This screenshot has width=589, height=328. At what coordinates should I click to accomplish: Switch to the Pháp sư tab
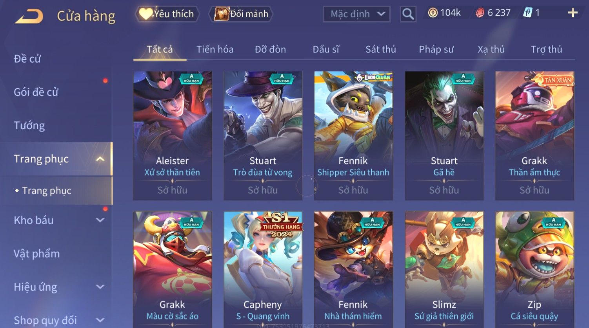tap(436, 49)
